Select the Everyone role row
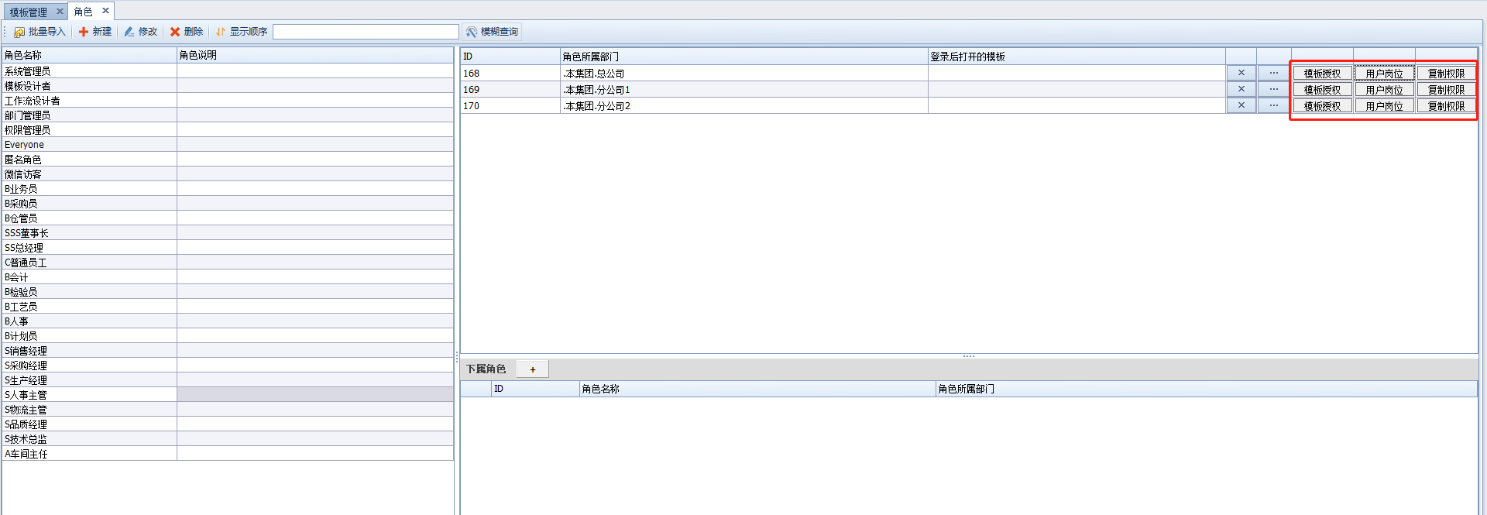This screenshot has height=515, width=1487. (x=25, y=145)
